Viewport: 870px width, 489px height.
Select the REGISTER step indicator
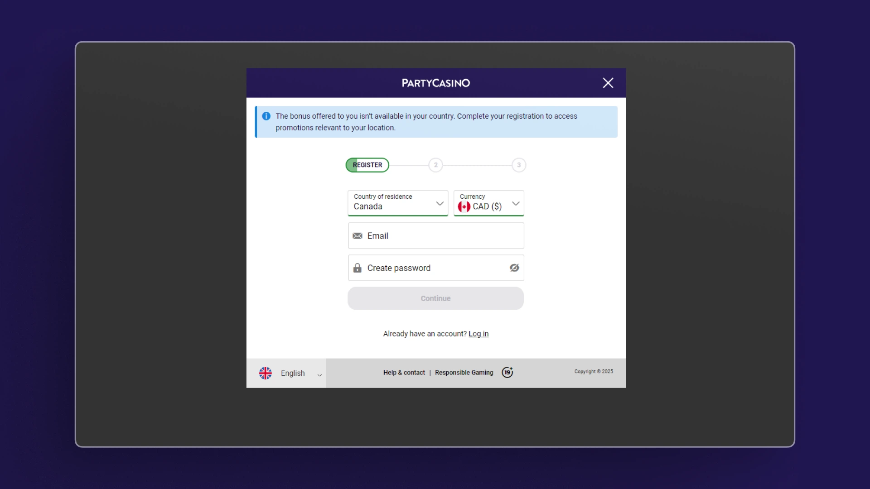pyautogui.click(x=367, y=165)
